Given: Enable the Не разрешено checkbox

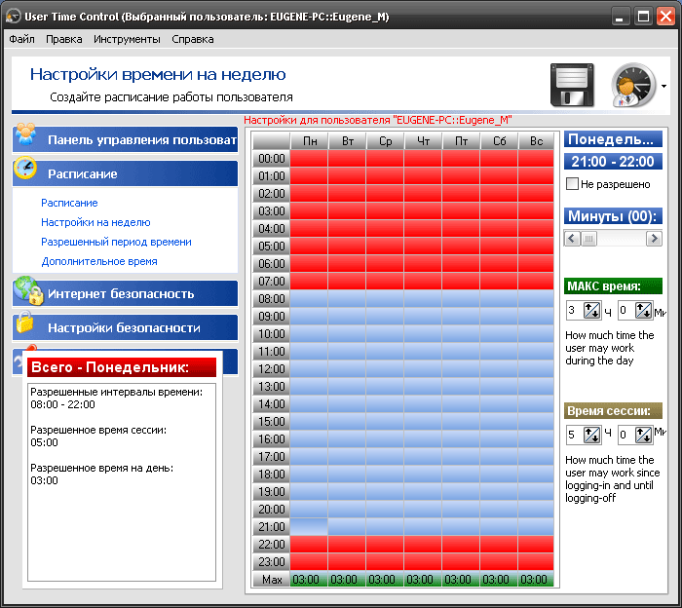Looking at the screenshot, I should 573,183.
